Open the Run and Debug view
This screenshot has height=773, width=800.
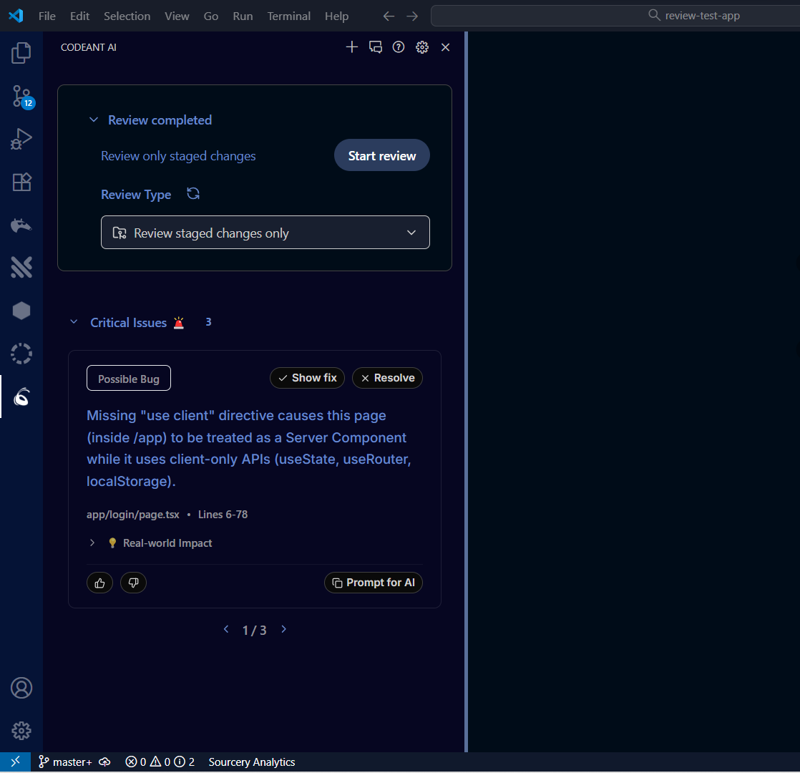point(21,139)
